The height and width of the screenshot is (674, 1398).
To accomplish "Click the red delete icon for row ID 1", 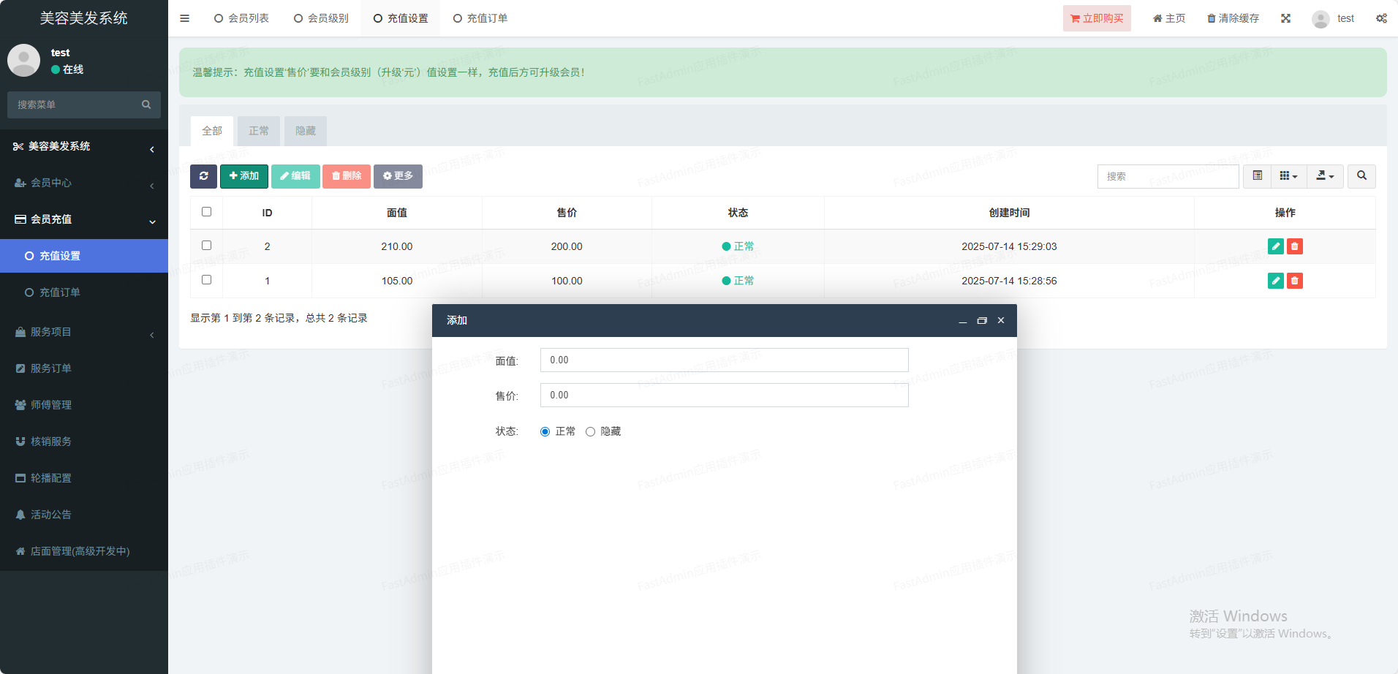I will (1294, 281).
